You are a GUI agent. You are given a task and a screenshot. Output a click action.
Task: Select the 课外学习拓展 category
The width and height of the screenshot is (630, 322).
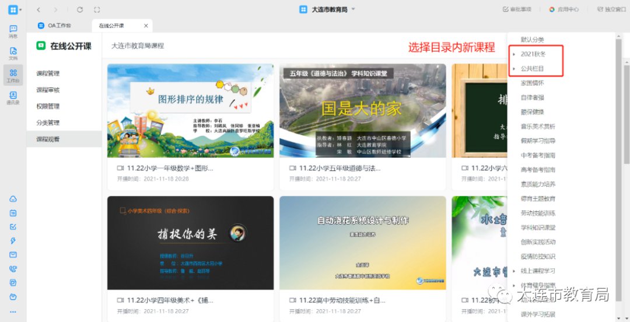[x=538, y=314]
